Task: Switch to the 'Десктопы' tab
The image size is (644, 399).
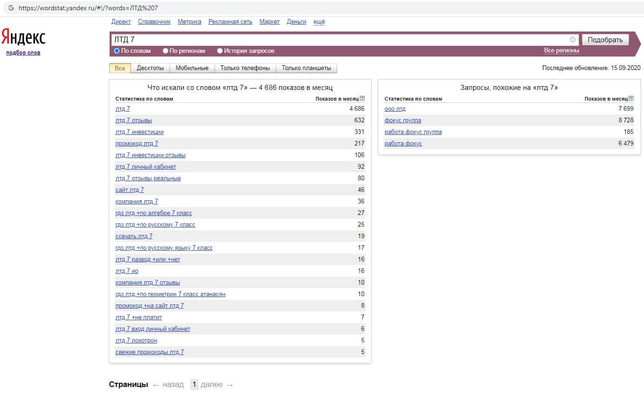Action: pyautogui.click(x=150, y=68)
